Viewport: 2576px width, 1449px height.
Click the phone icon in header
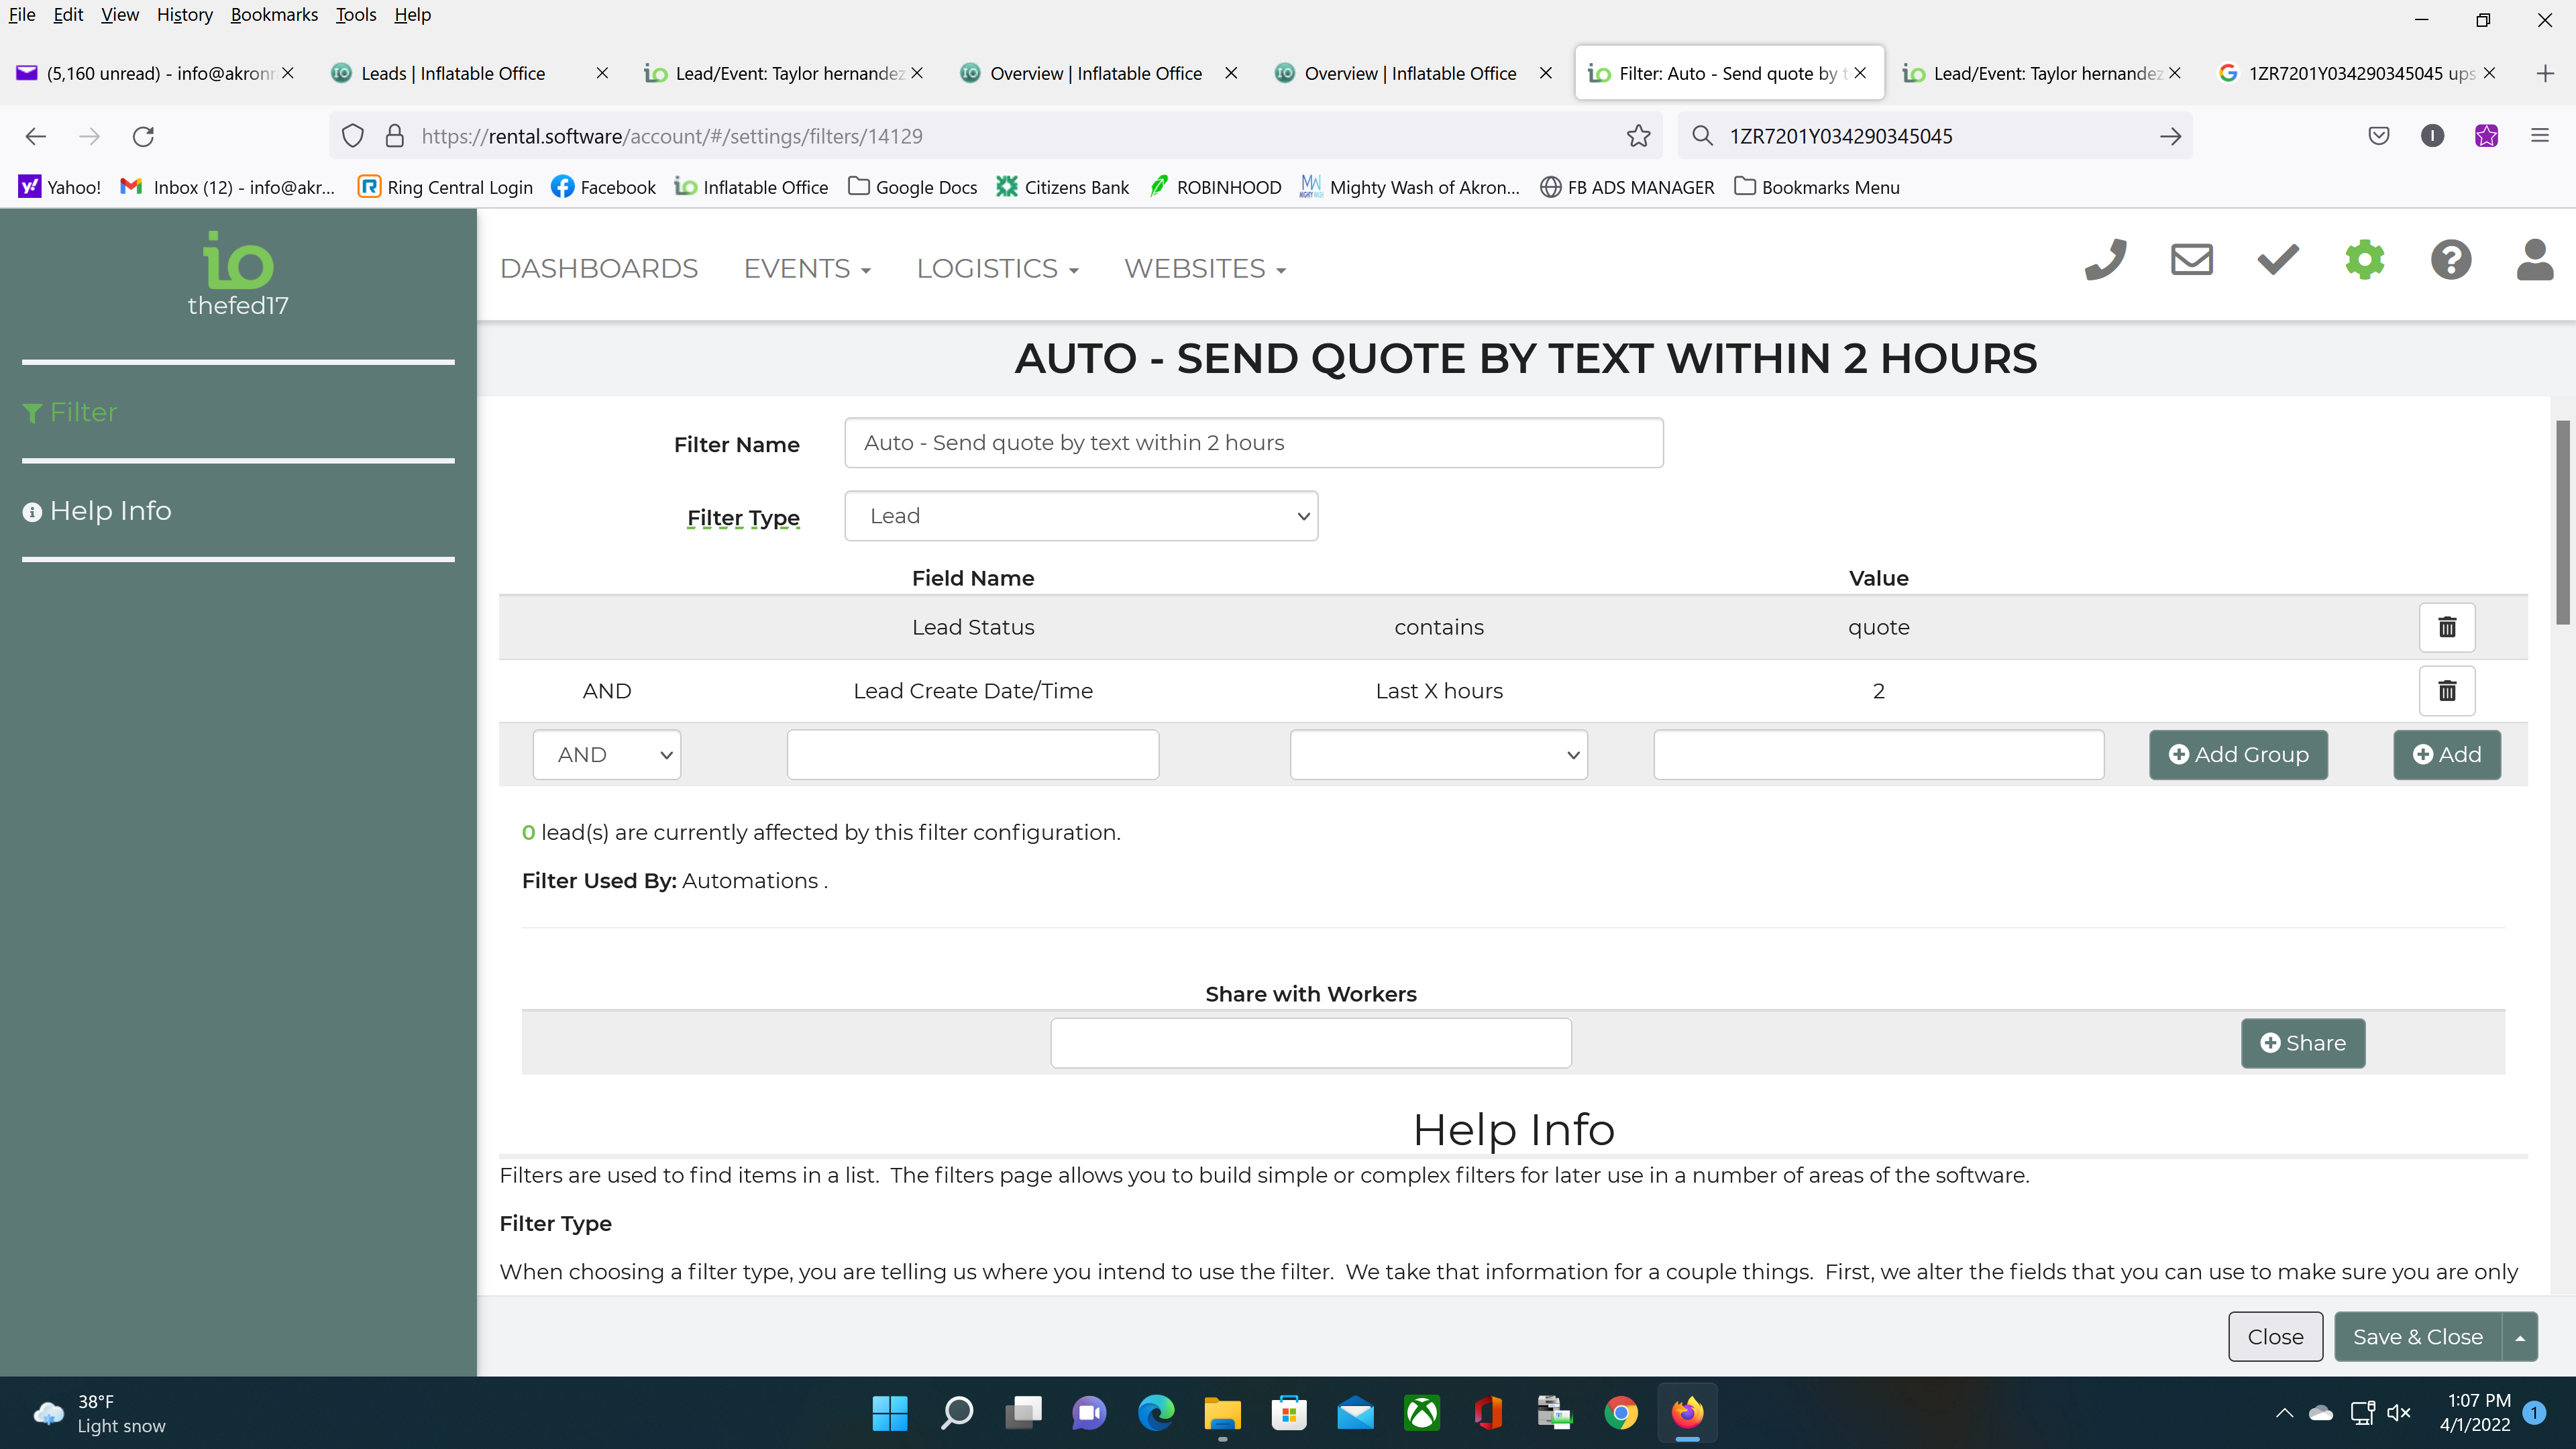pyautogui.click(x=2105, y=260)
